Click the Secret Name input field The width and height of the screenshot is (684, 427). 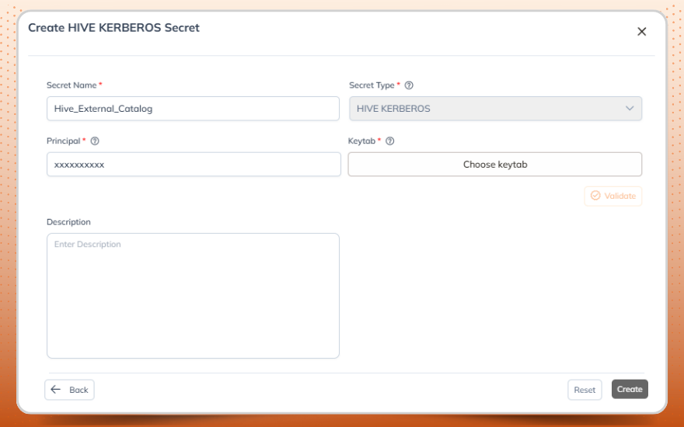tap(193, 109)
